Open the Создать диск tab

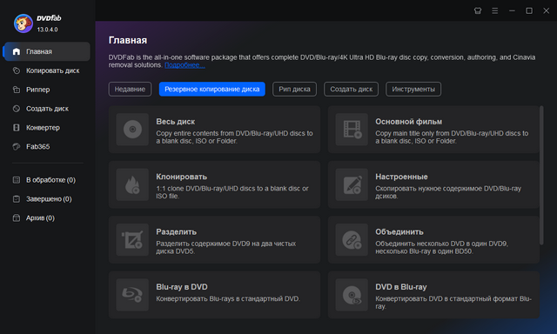coord(352,89)
